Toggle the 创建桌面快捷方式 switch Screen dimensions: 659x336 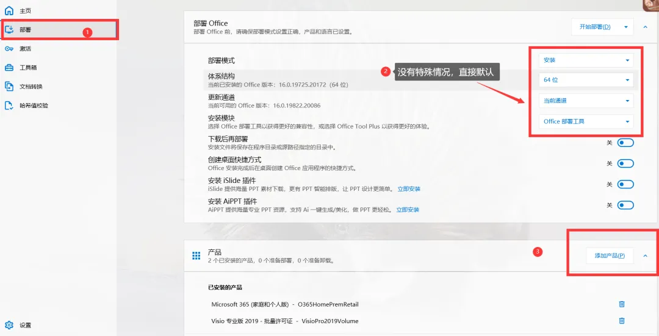[x=625, y=163]
